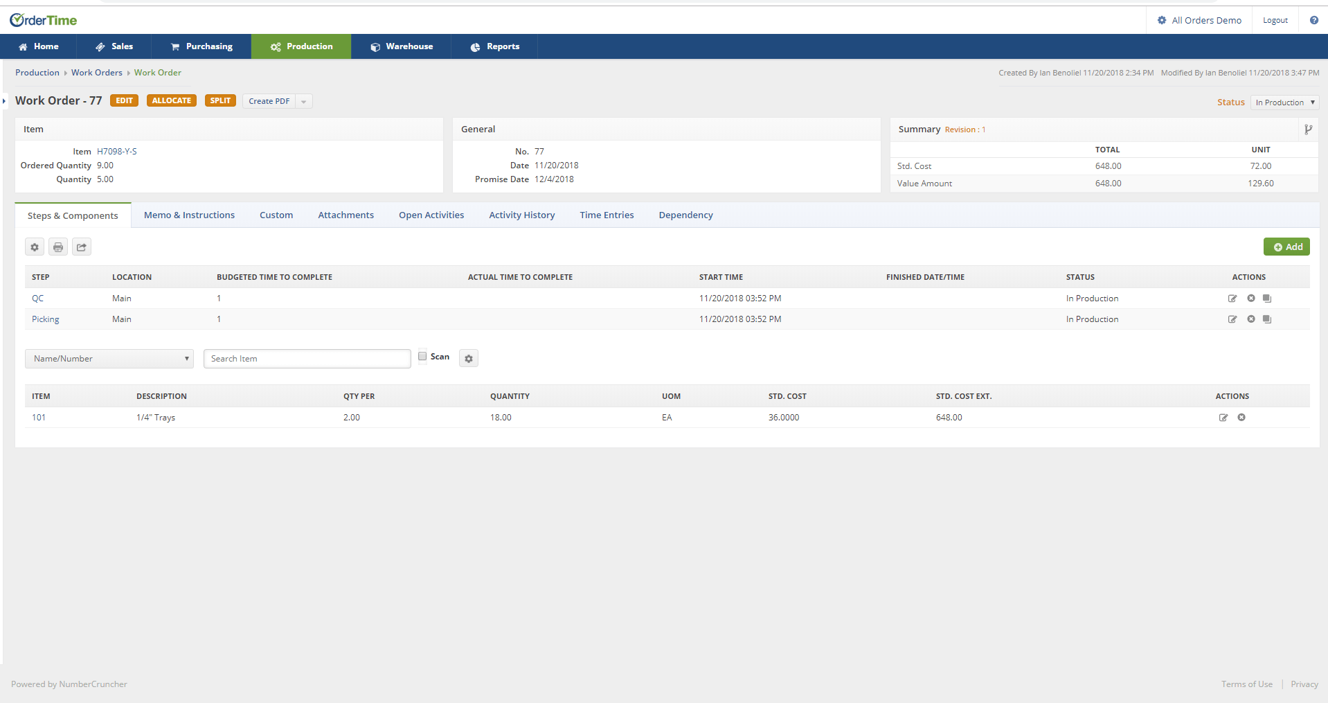
Task: Open the Name/Number search type dropdown
Action: point(109,359)
